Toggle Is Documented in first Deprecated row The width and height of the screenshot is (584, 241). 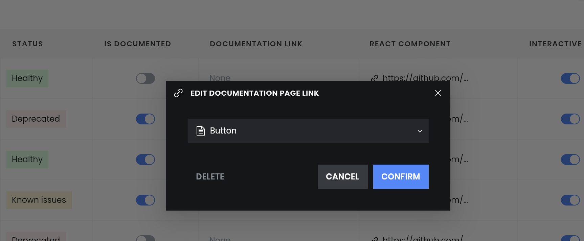(x=145, y=119)
